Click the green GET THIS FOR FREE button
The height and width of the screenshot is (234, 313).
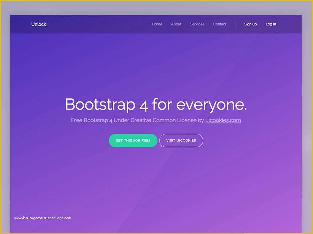pos(133,140)
